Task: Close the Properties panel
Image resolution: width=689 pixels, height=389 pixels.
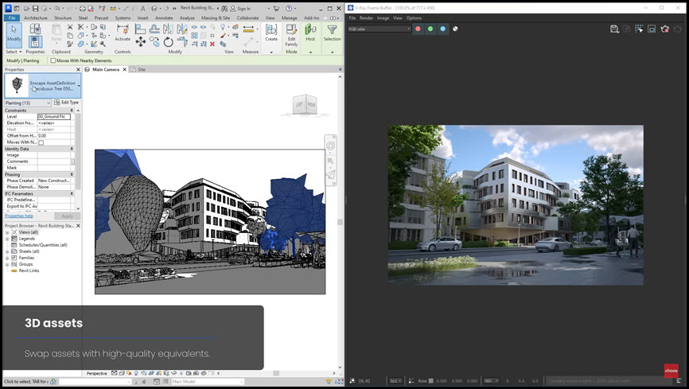Action: [x=78, y=69]
